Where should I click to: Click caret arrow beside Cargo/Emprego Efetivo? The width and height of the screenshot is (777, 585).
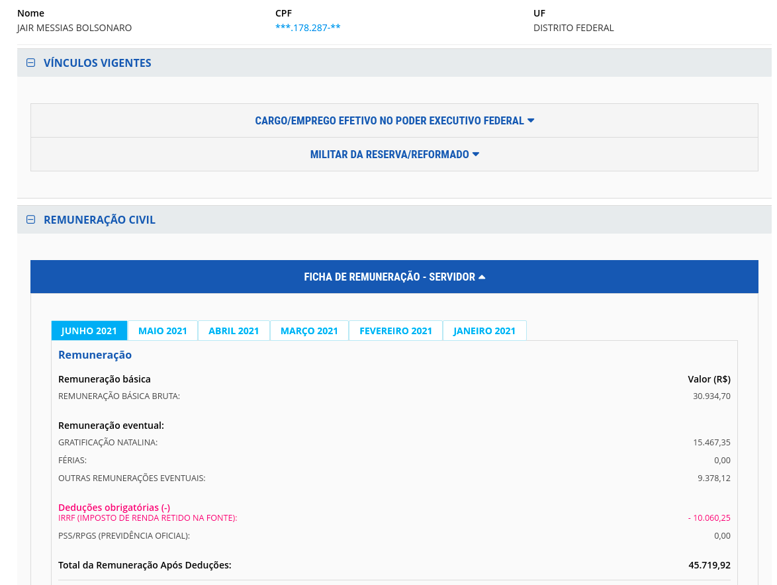(531, 120)
